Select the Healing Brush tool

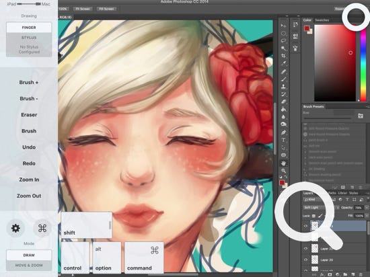point(283,71)
